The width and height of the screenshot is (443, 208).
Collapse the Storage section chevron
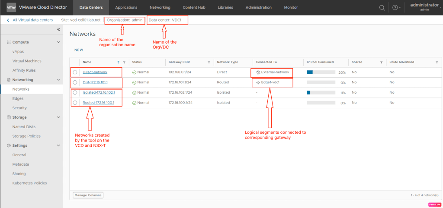pos(58,117)
